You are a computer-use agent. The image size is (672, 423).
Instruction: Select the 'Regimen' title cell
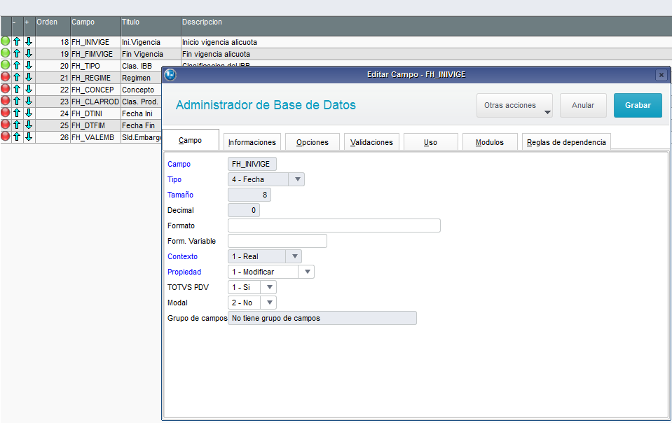point(142,78)
